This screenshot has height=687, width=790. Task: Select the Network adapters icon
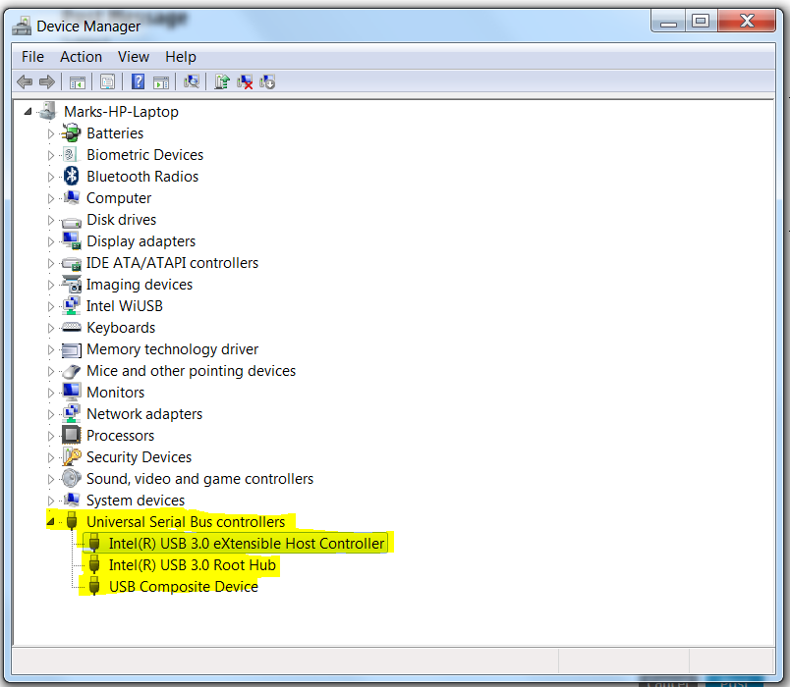71,414
